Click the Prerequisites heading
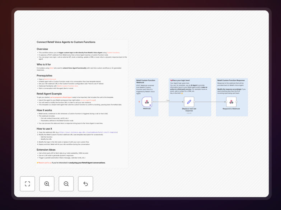281x210 pixels. click(45, 75)
